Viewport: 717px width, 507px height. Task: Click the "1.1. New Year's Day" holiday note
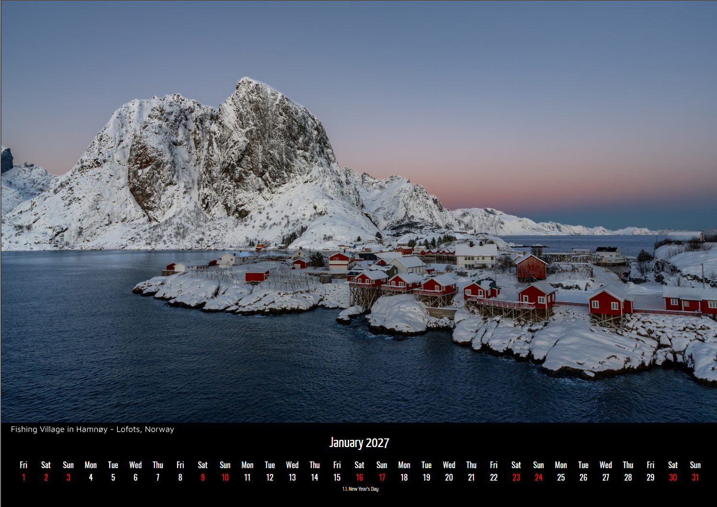click(360, 489)
